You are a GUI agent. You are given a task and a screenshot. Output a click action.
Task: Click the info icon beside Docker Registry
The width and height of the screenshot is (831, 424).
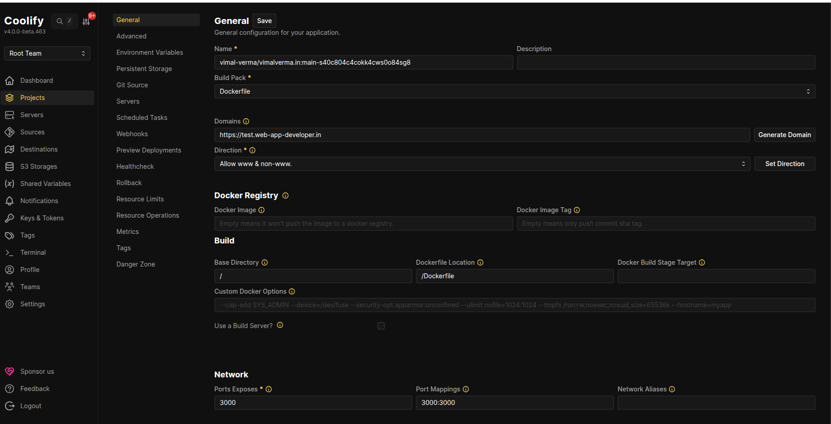pos(285,195)
